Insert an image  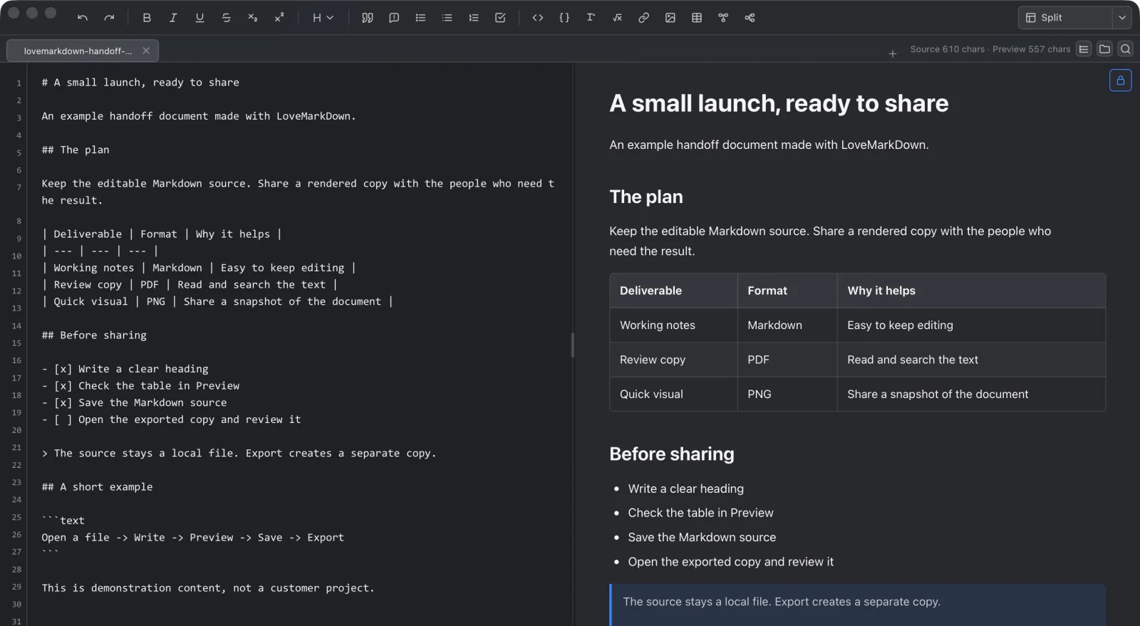(670, 18)
